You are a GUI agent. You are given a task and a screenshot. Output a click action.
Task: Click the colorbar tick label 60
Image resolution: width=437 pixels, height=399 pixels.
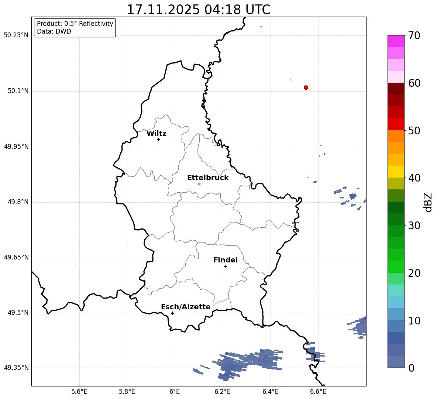(x=414, y=83)
